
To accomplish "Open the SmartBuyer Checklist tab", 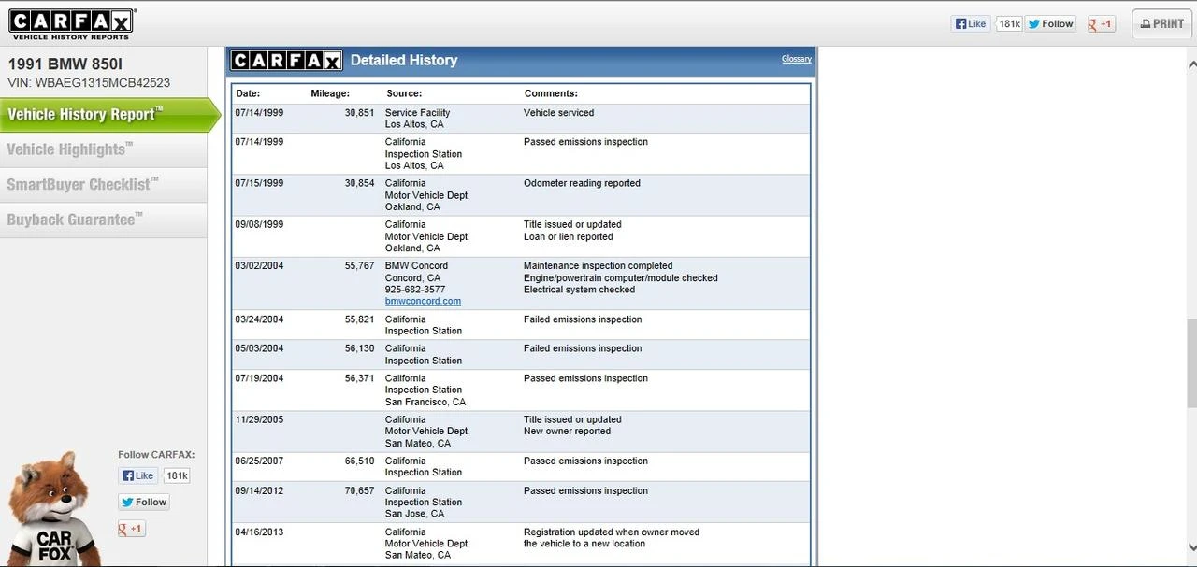I will coord(103,185).
